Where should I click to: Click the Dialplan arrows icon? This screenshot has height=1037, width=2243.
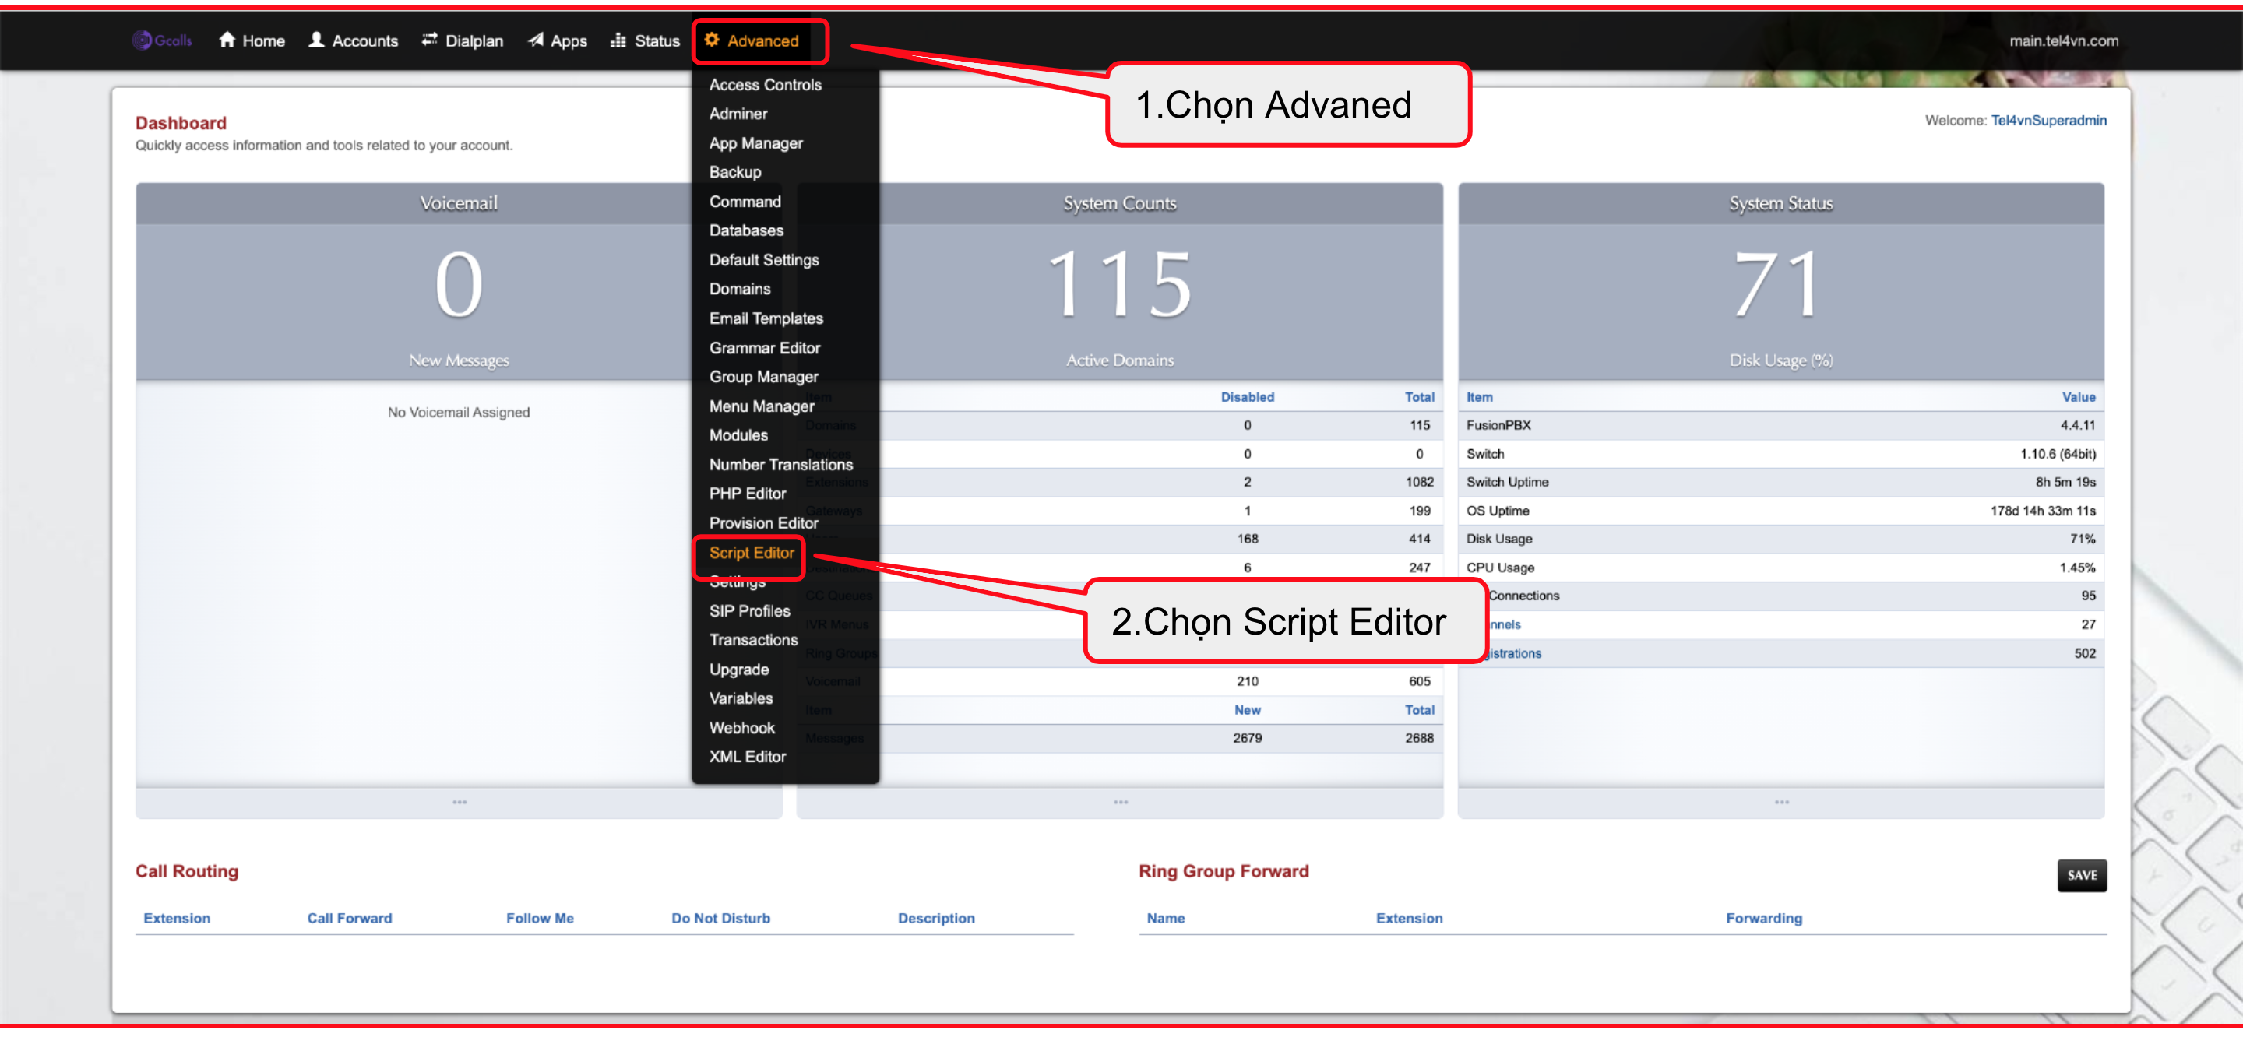[x=429, y=40]
